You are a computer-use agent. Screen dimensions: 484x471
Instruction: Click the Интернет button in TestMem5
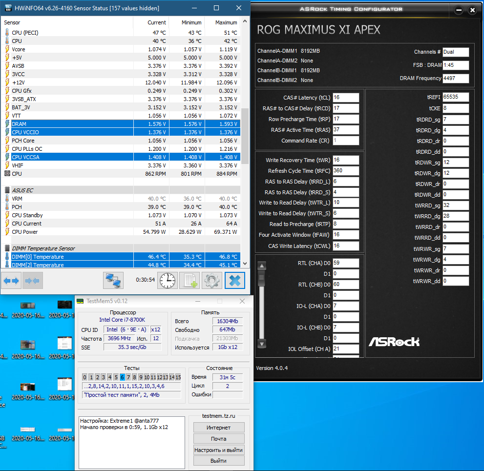(219, 428)
